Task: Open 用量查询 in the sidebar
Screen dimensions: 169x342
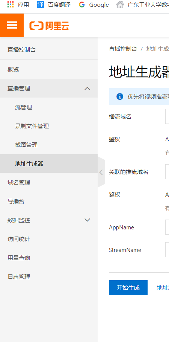Action: click(x=49, y=258)
